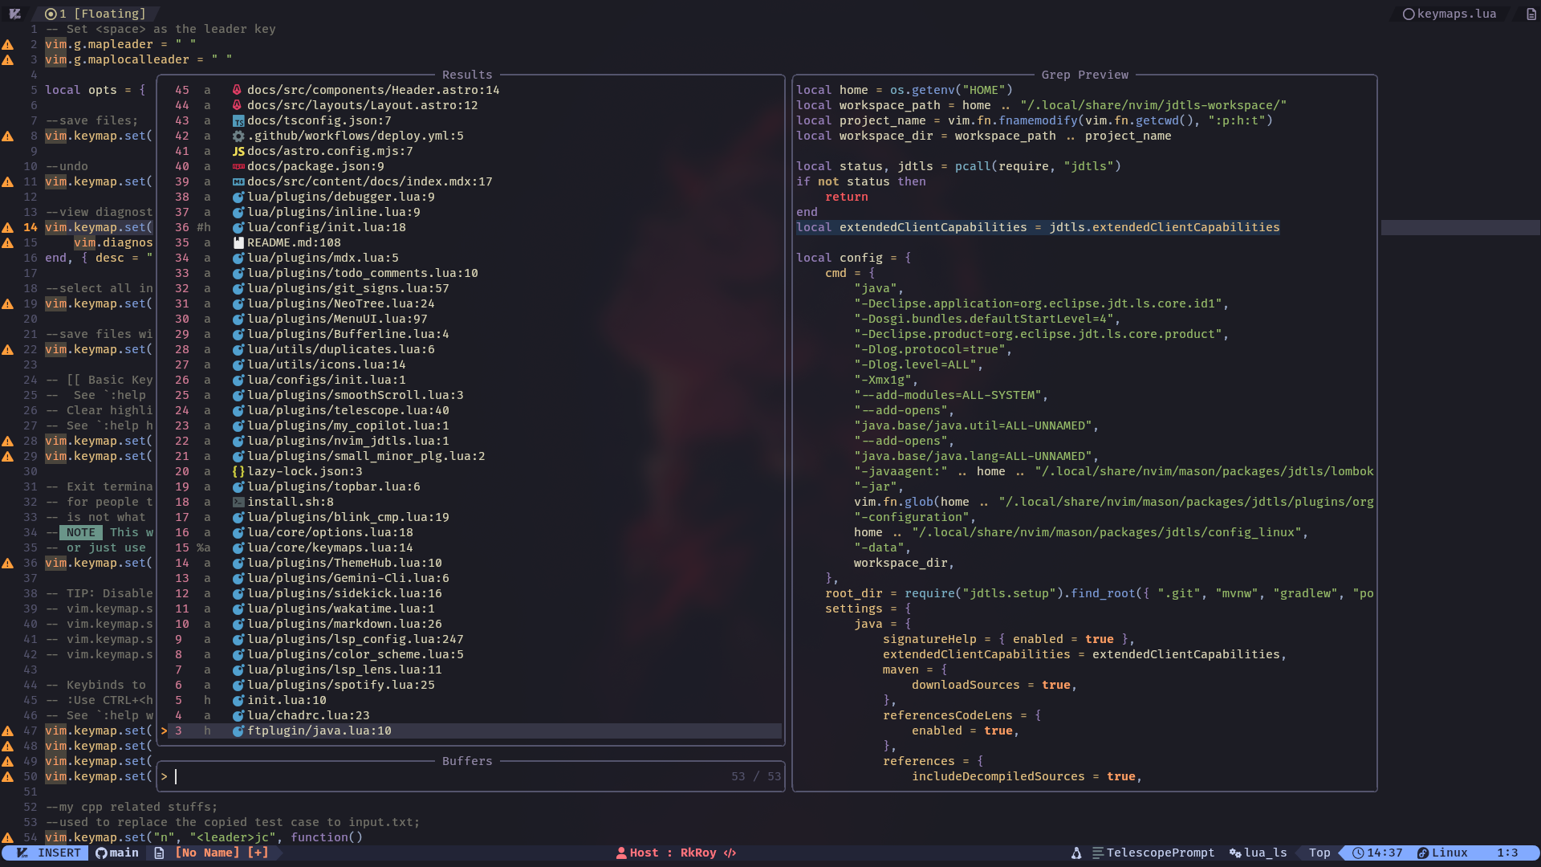Image resolution: width=1541 pixels, height=867 pixels.
Task: Open the Host : RkRoy link
Action: point(678,853)
